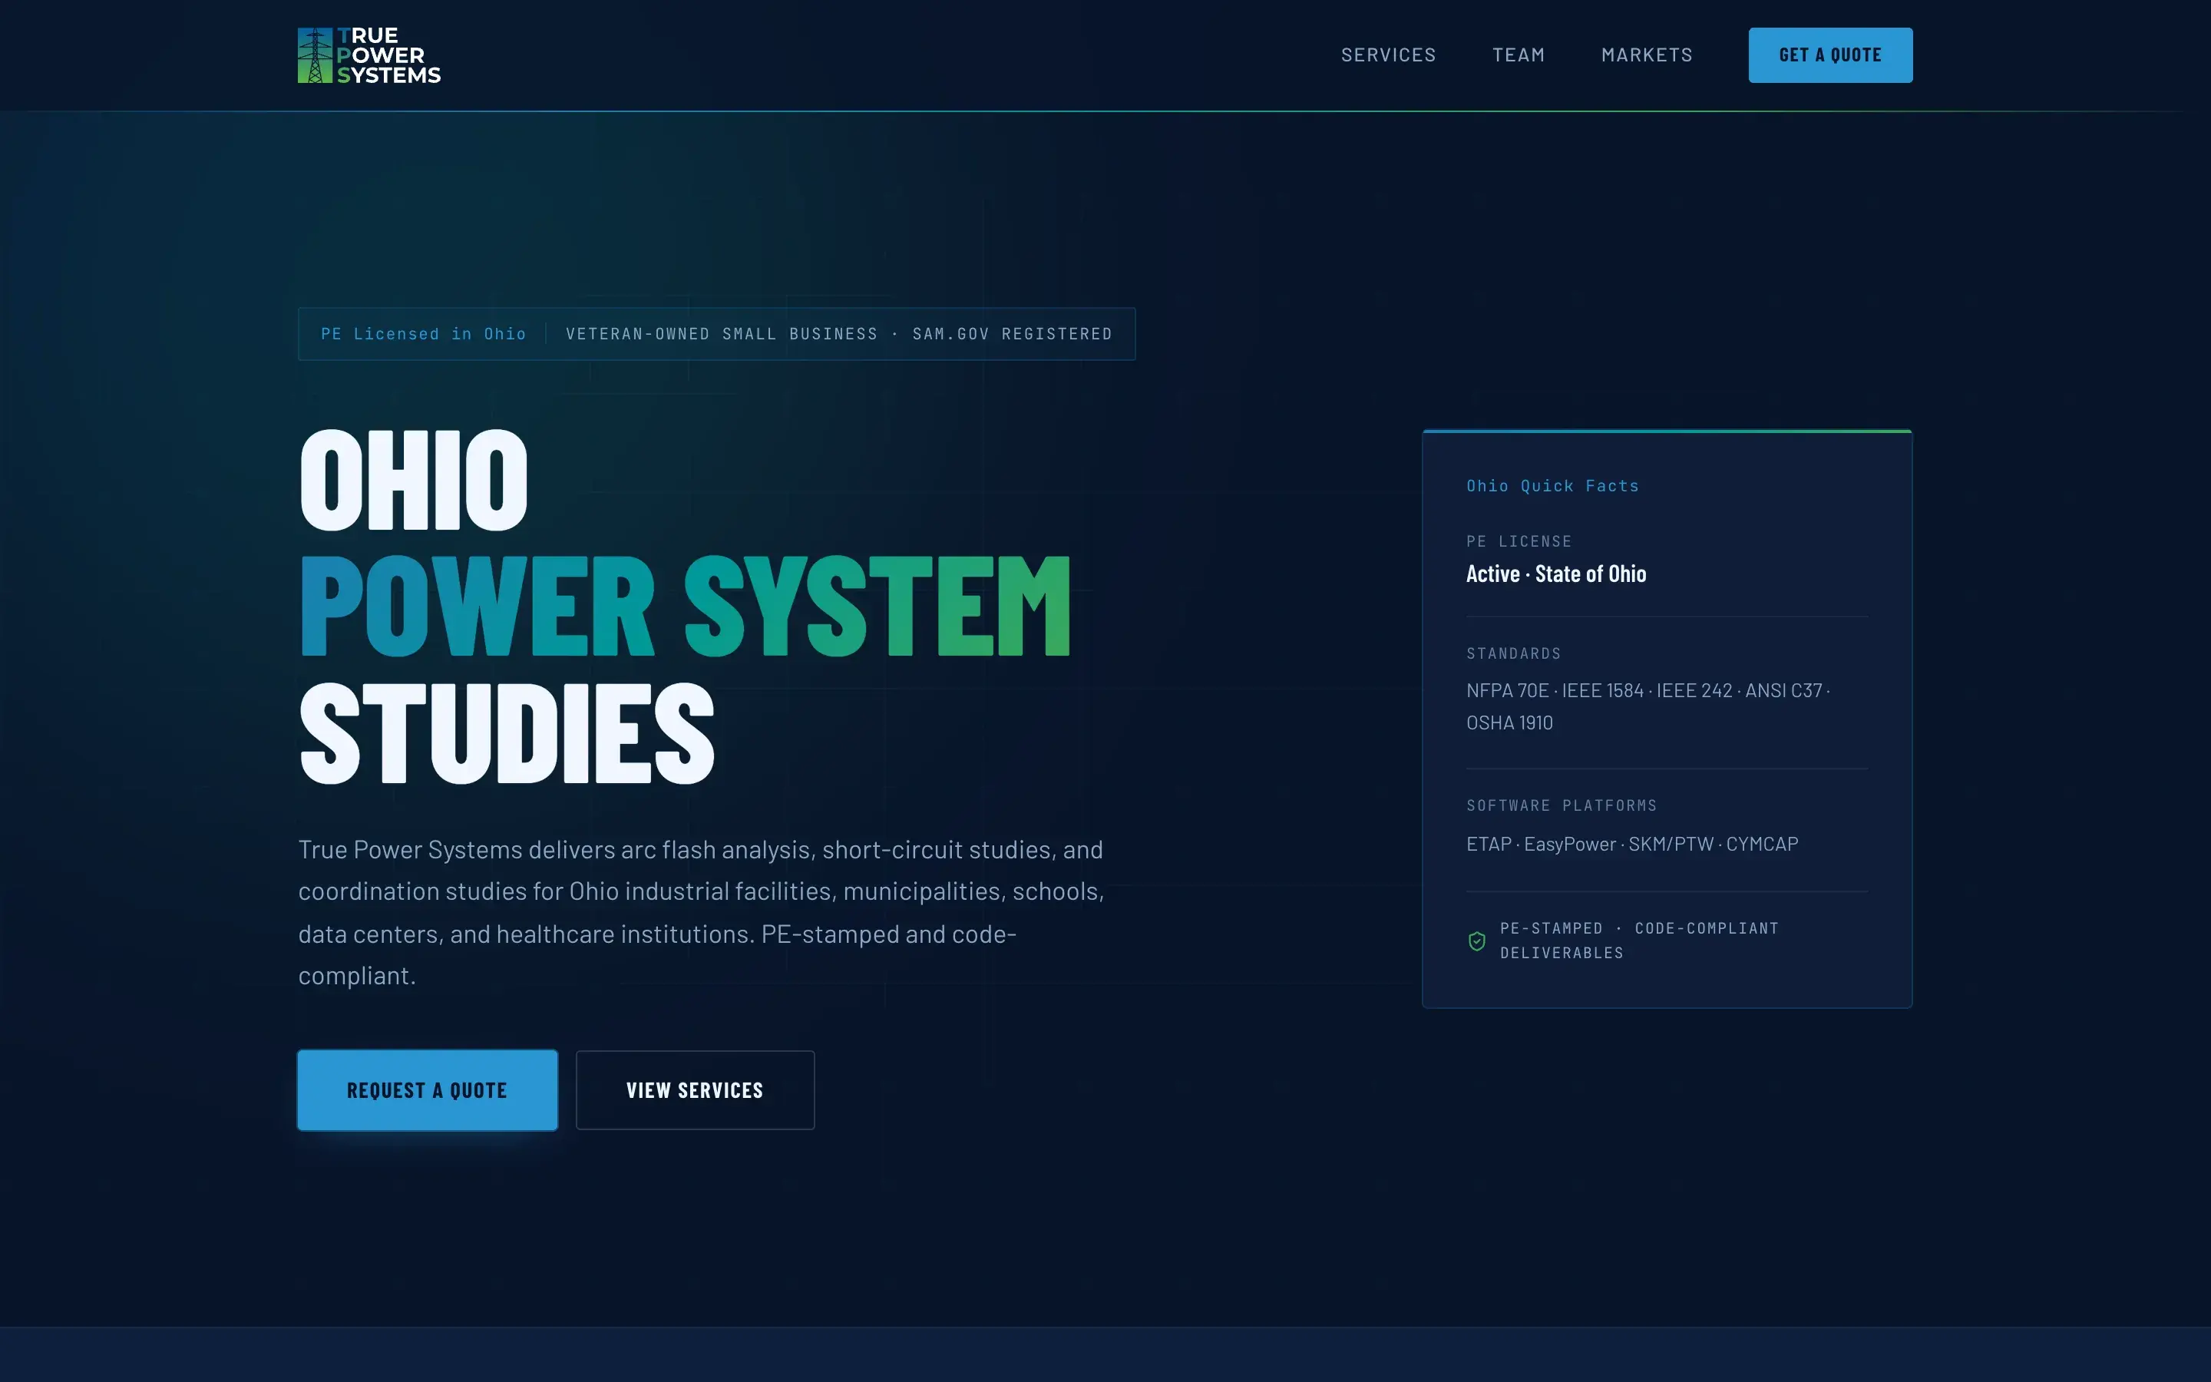The height and width of the screenshot is (1382, 2211).
Task: Click the 'SOFTWARE PLATFORMS' label
Action: (1562, 805)
